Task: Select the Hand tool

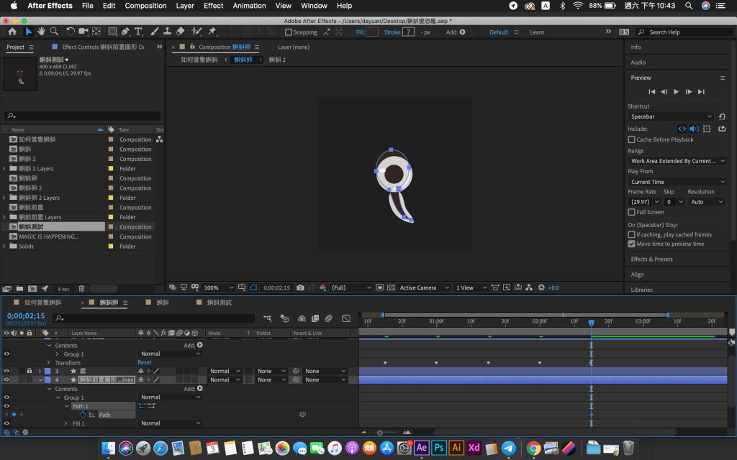Action: (42, 32)
